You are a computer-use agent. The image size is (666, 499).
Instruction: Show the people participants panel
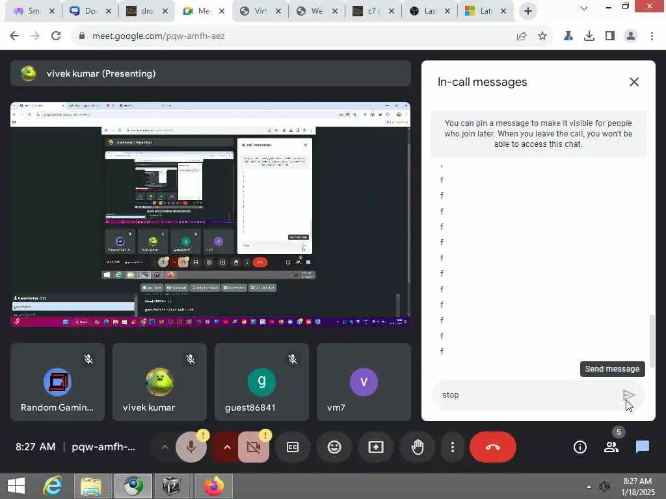coord(611,447)
